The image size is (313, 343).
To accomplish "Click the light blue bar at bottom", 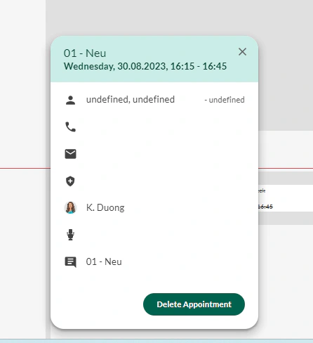I will click(156, 341).
